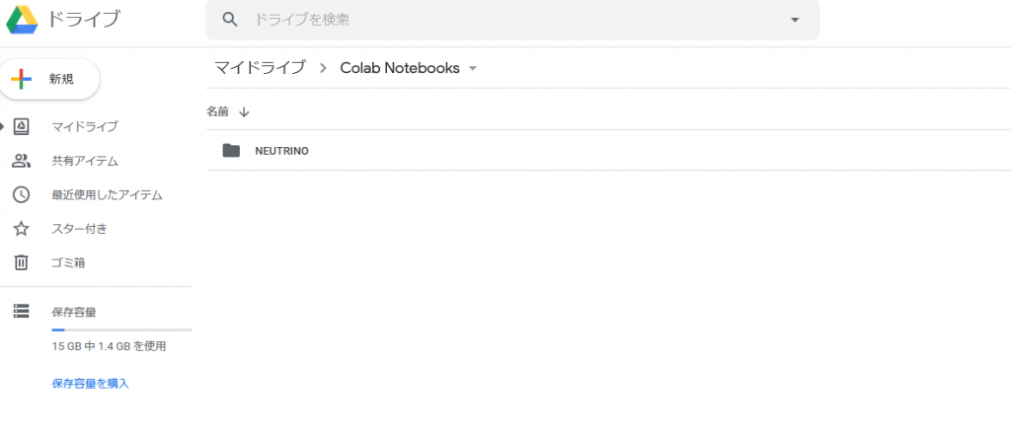Click the trash can icon
The width and height of the screenshot is (1011, 435).
22,262
